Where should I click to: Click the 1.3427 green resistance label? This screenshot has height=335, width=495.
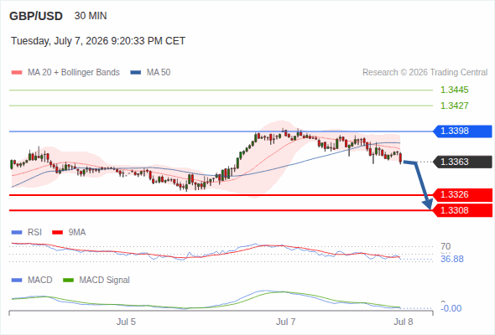pyautogui.click(x=454, y=106)
